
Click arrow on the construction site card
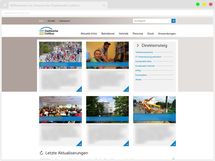tap(173, 144)
